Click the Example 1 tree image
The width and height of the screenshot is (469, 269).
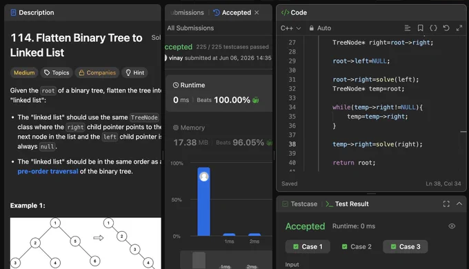point(86,243)
